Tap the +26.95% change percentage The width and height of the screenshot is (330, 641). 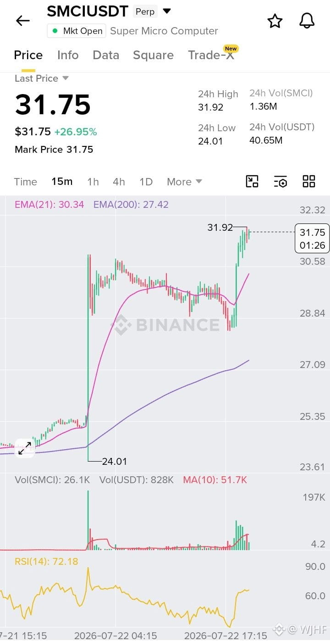(x=76, y=132)
